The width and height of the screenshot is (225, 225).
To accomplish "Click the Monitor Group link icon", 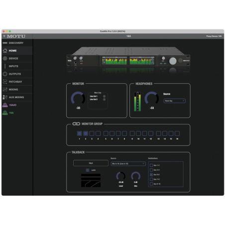I will click(x=76, y=124).
